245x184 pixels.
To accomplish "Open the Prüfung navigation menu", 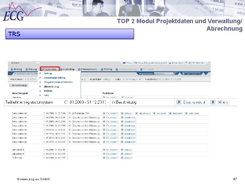I will (107, 69).
